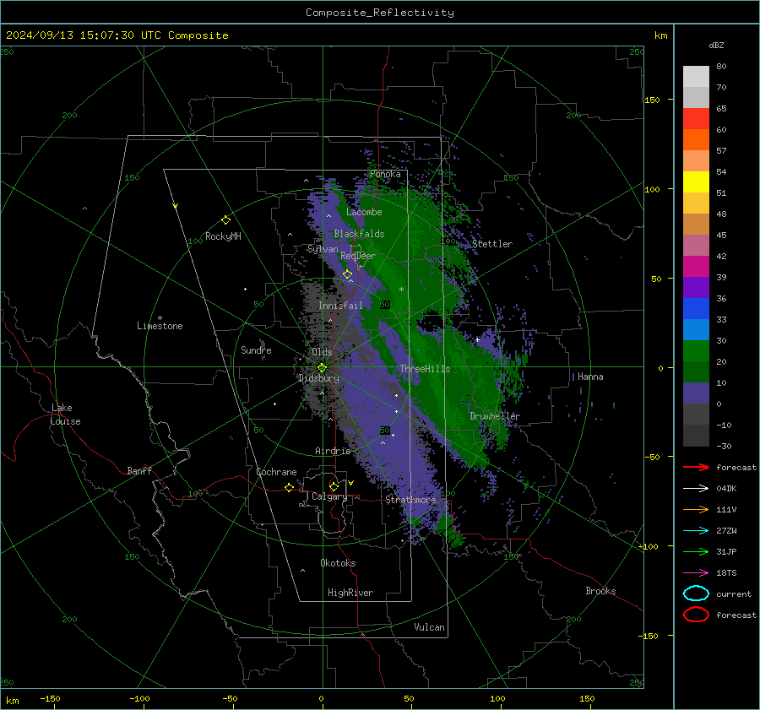Click the green 31JP arrow in legend
Screen dimensions: 760x710
click(696, 551)
